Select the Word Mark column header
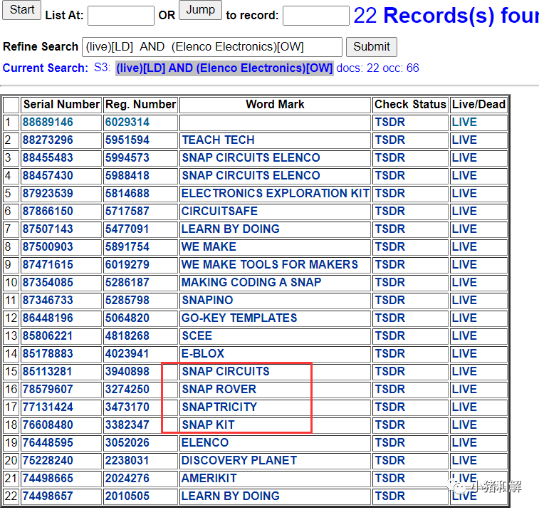 pos(275,105)
